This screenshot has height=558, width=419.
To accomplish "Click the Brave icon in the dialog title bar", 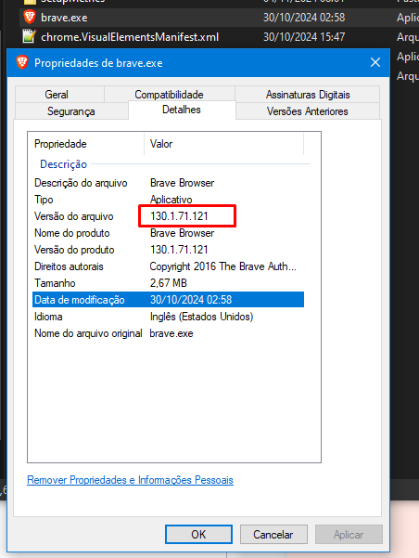I will (x=22, y=62).
